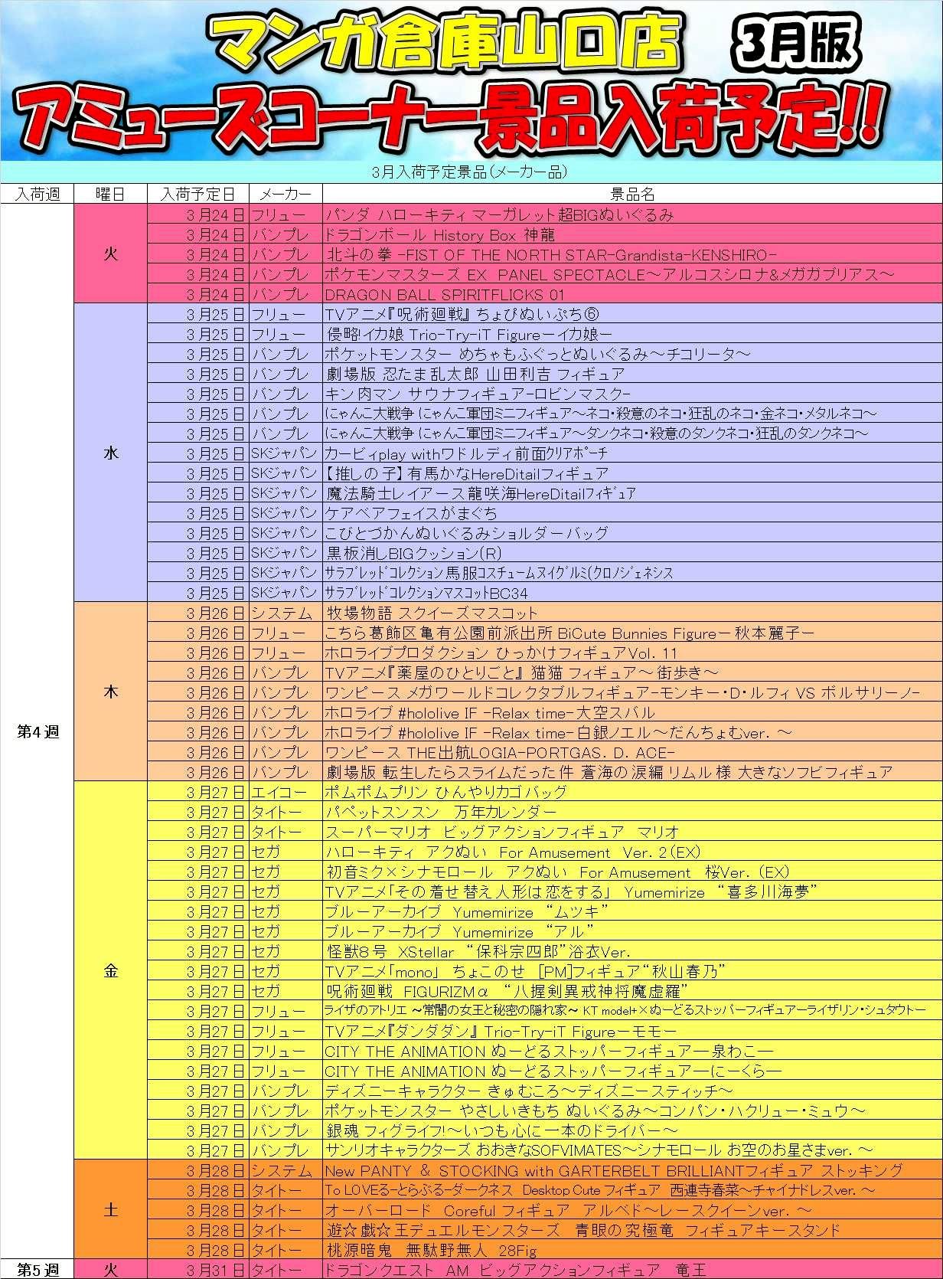Select the 曜日 column header
The image size is (943, 1279).
pyautogui.click(x=110, y=194)
